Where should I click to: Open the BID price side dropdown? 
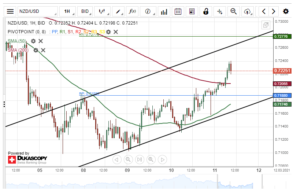[85, 11]
